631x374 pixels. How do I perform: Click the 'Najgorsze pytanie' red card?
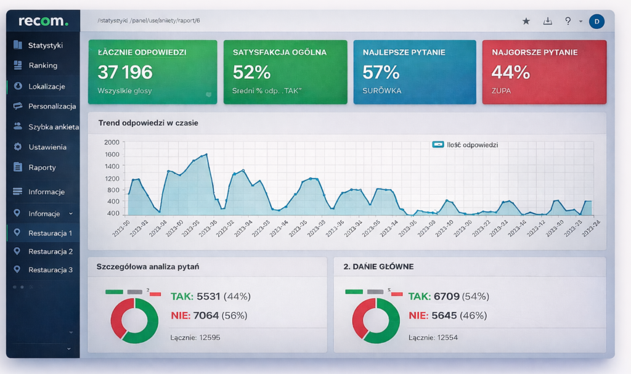click(x=543, y=72)
